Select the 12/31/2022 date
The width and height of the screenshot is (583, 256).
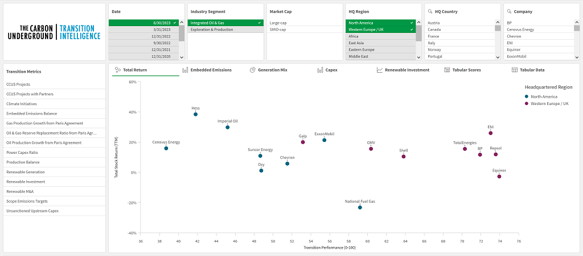point(143,36)
